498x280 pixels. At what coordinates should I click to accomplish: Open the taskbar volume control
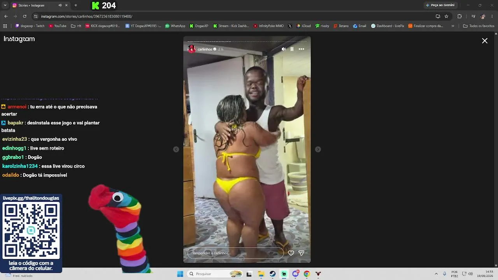(470, 274)
